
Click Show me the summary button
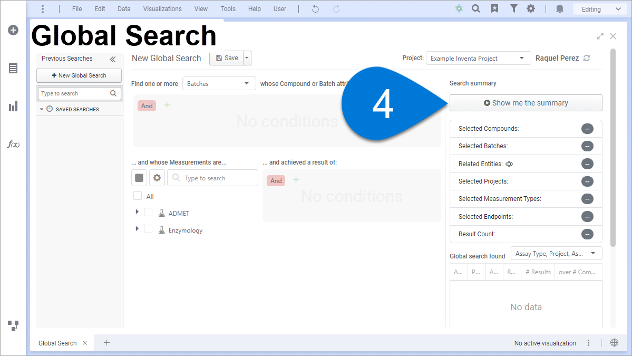click(526, 103)
